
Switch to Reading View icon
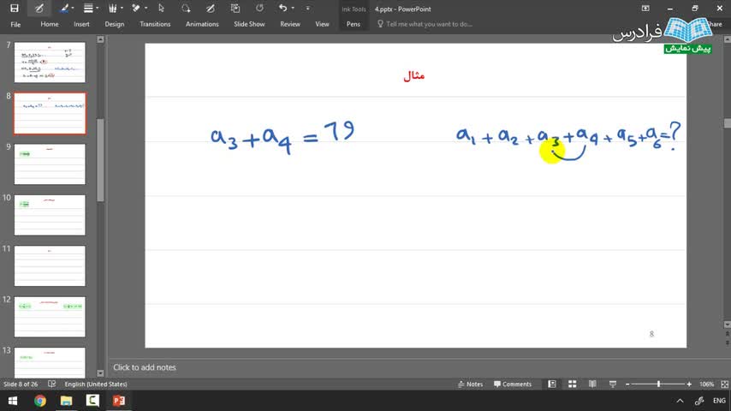click(592, 384)
